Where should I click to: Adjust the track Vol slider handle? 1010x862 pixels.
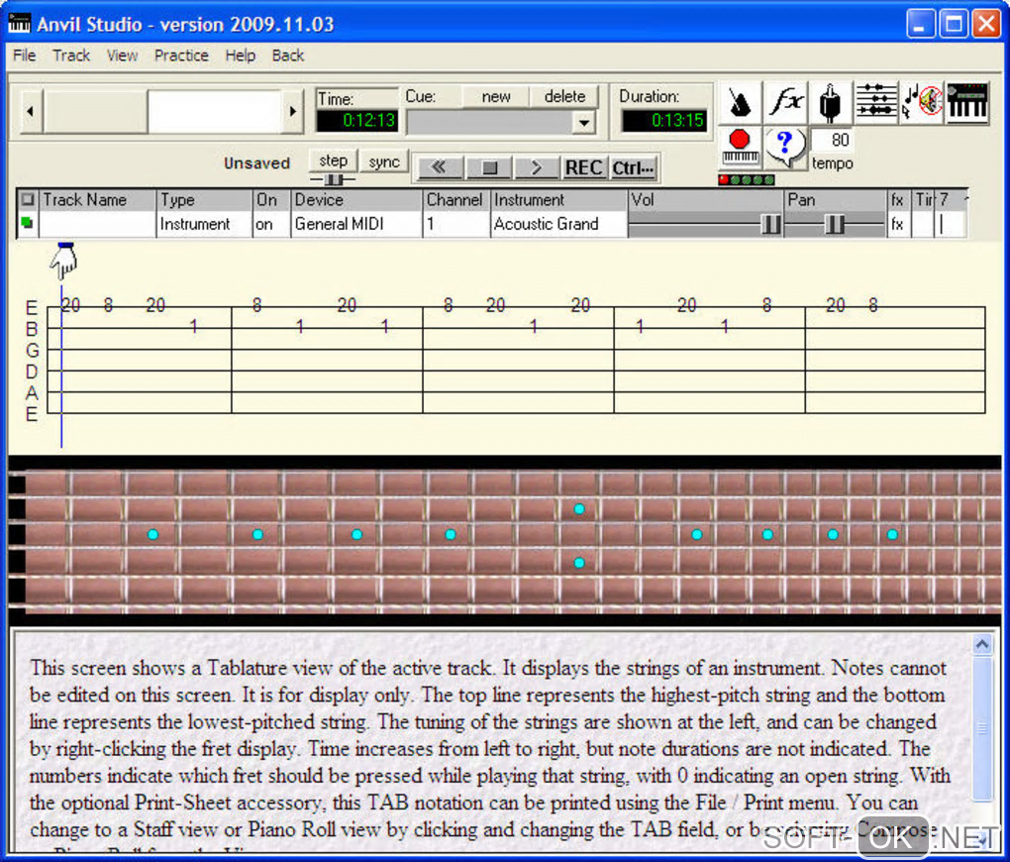[771, 224]
